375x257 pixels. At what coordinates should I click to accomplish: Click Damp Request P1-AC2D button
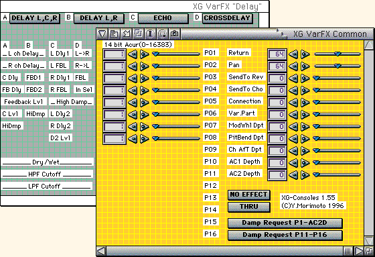[285, 223]
